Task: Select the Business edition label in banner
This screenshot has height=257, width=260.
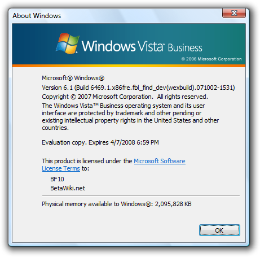Action: [x=185, y=48]
